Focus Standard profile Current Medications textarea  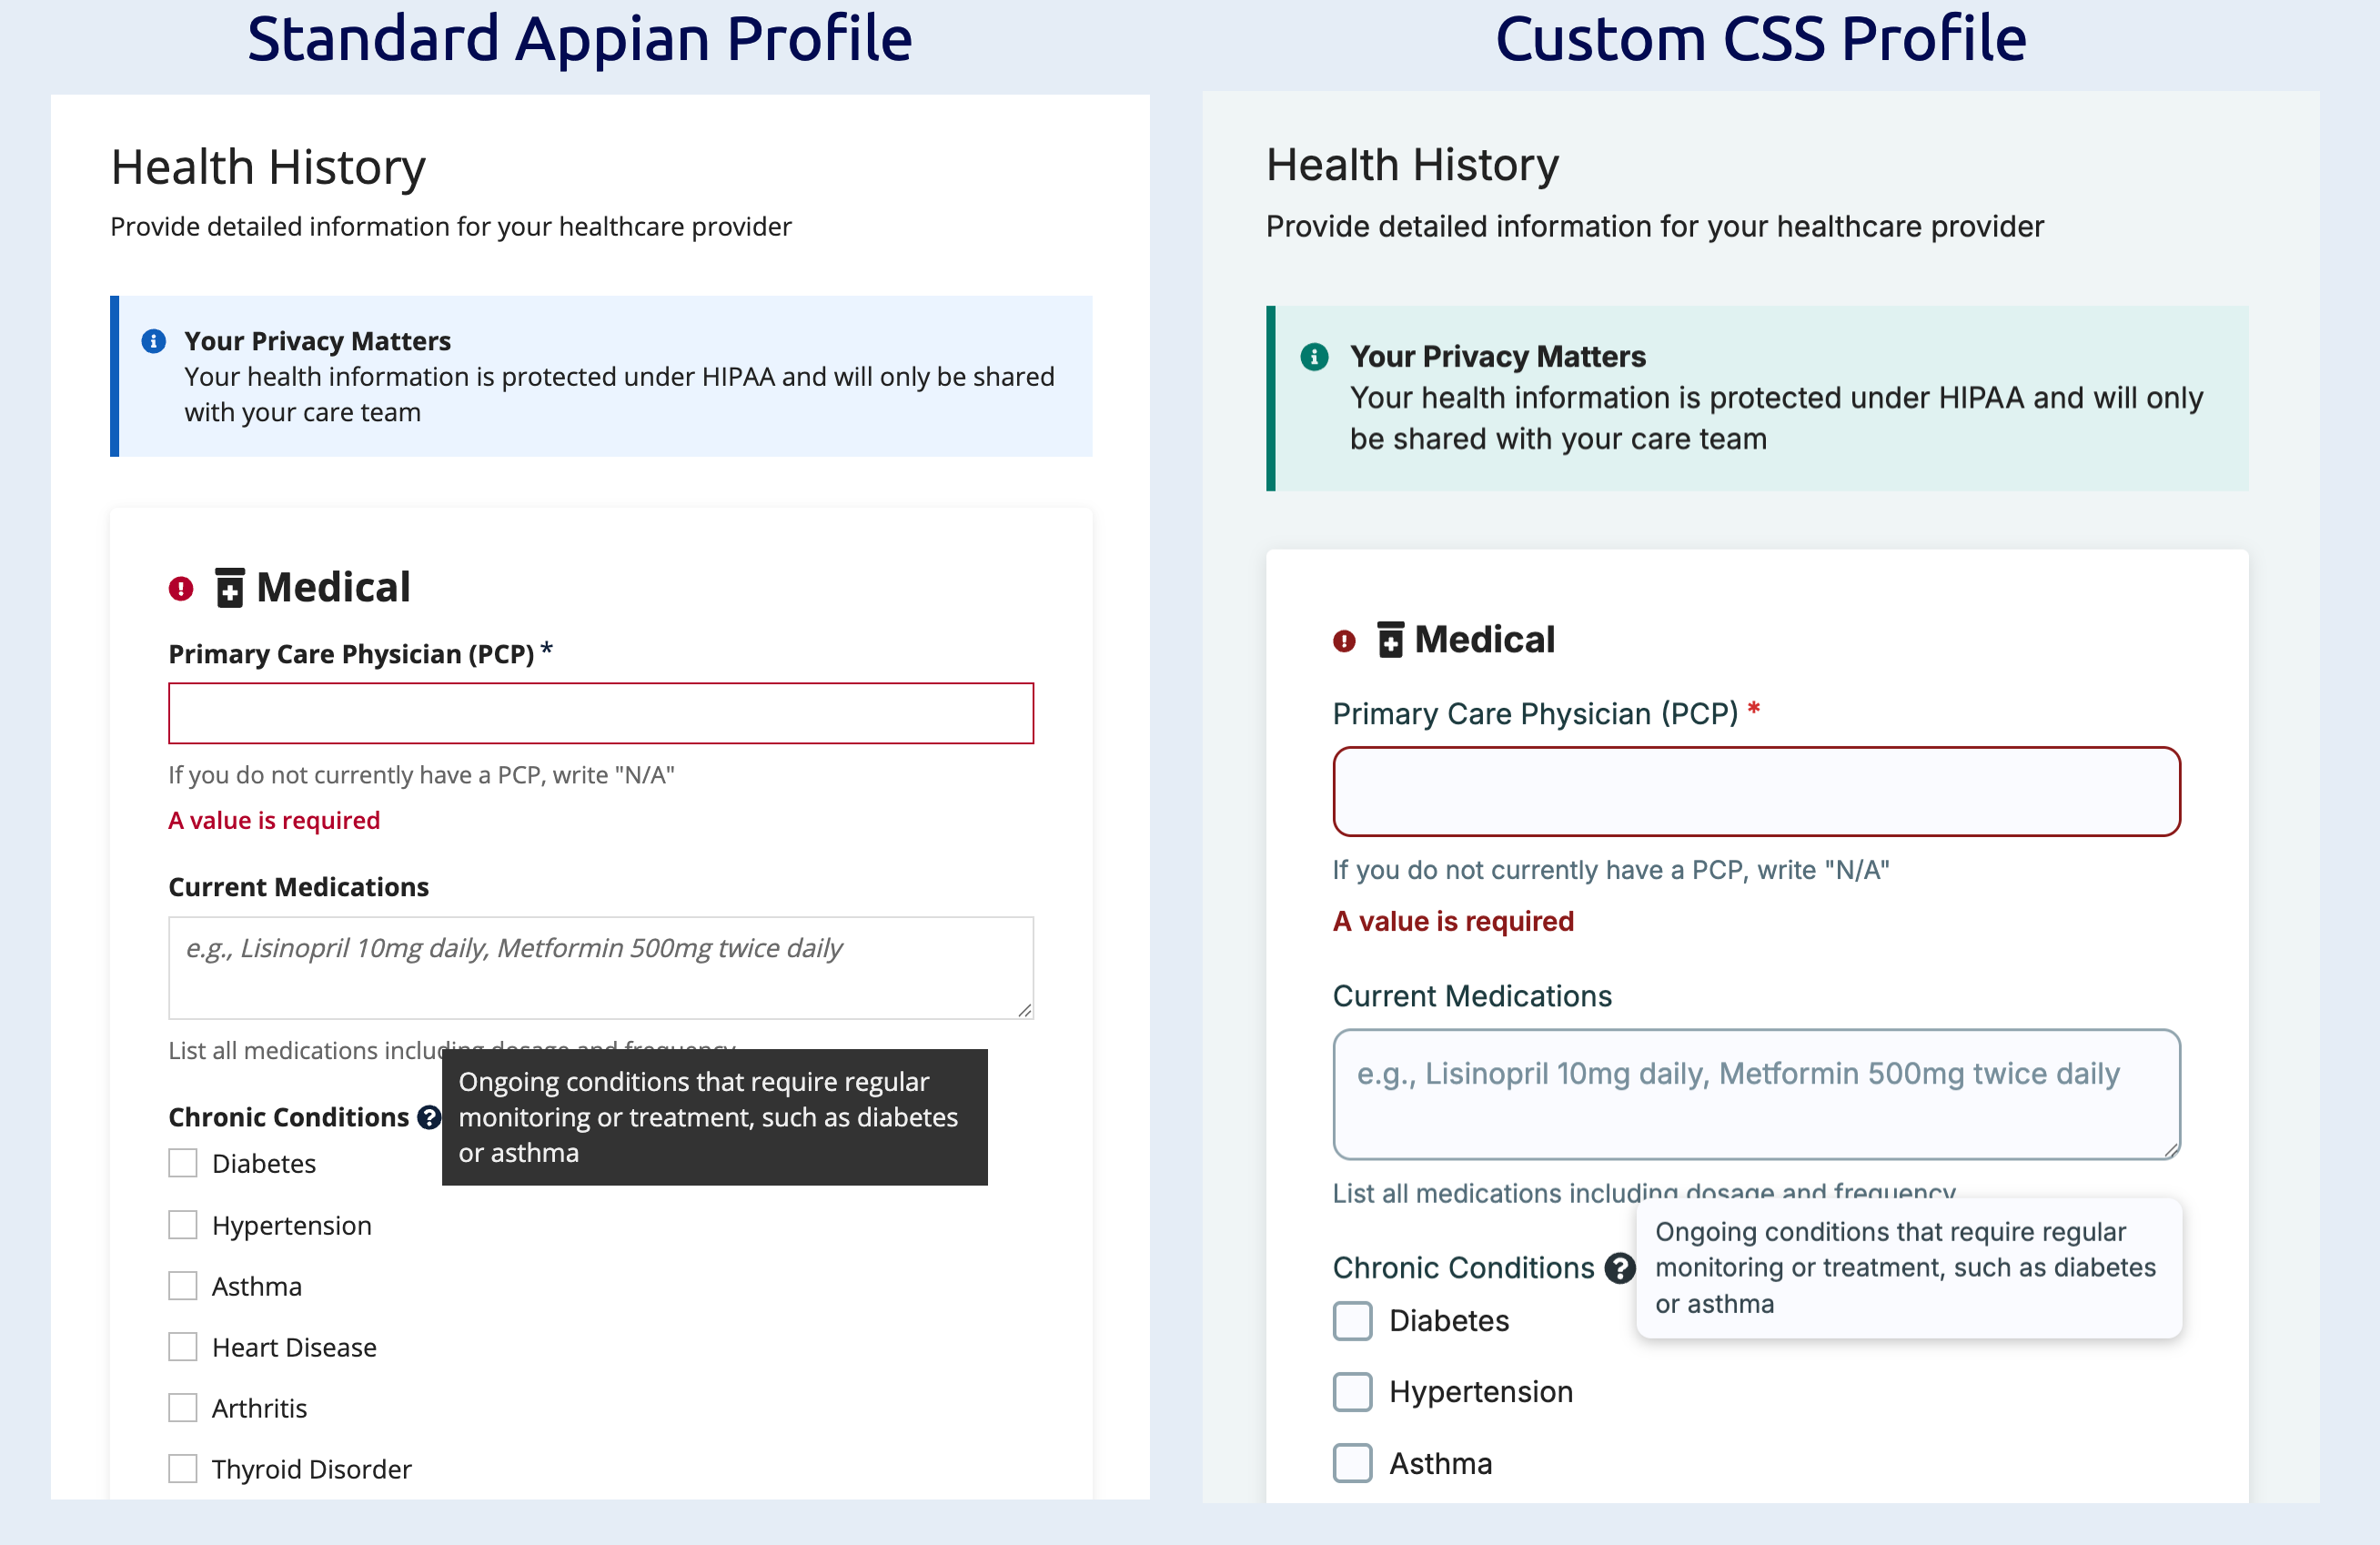(601, 968)
